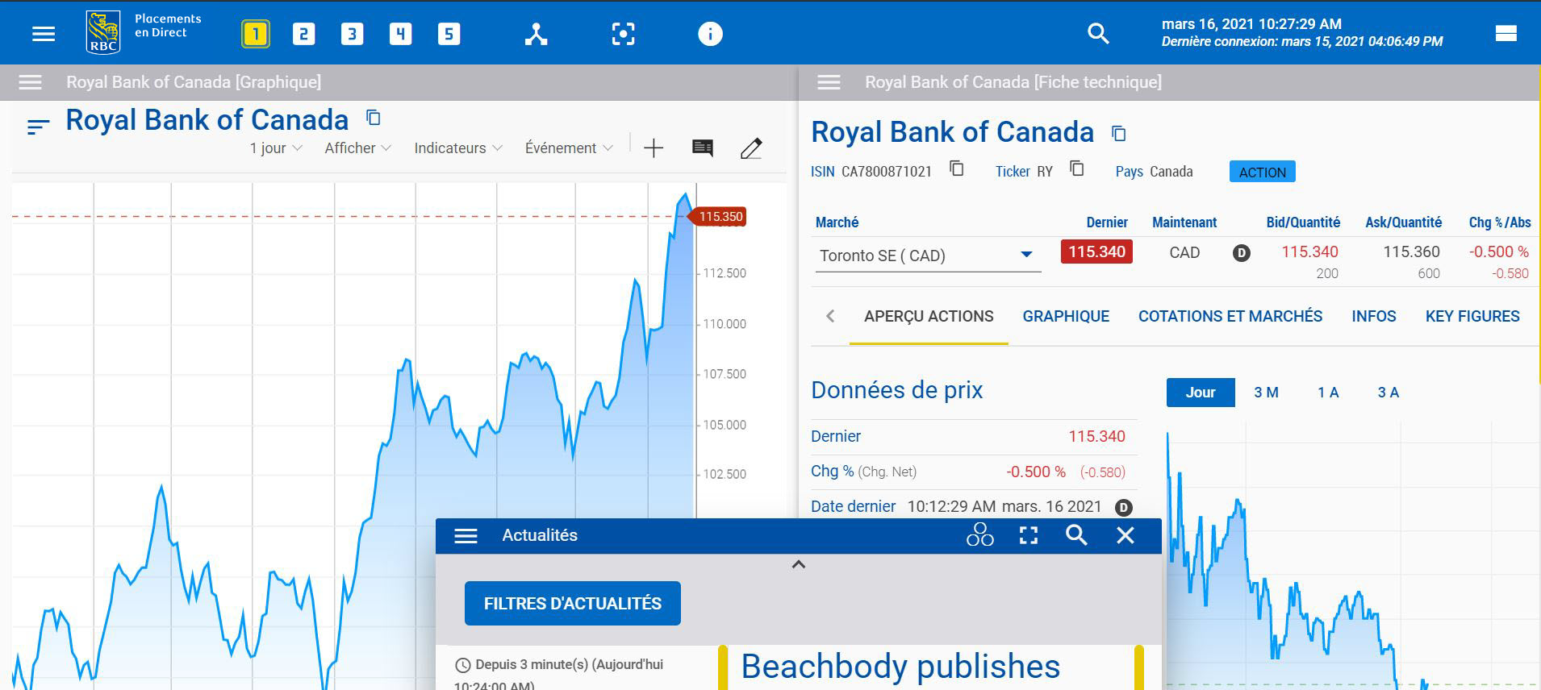Click the Marché column header
Screen dimensions: 1541x690
(x=837, y=222)
